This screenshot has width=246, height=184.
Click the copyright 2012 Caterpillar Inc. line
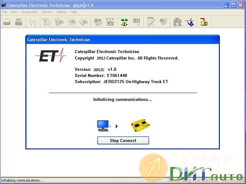click(127, 58)
